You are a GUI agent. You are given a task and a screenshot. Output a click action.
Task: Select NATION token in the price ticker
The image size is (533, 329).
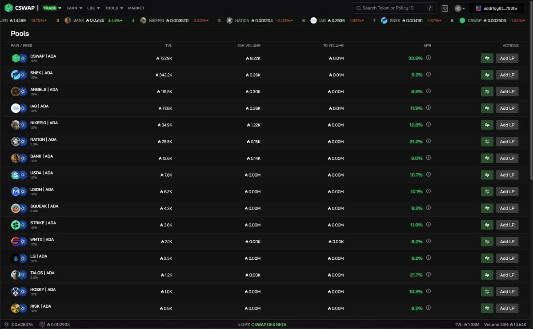(x=260, y=20)
